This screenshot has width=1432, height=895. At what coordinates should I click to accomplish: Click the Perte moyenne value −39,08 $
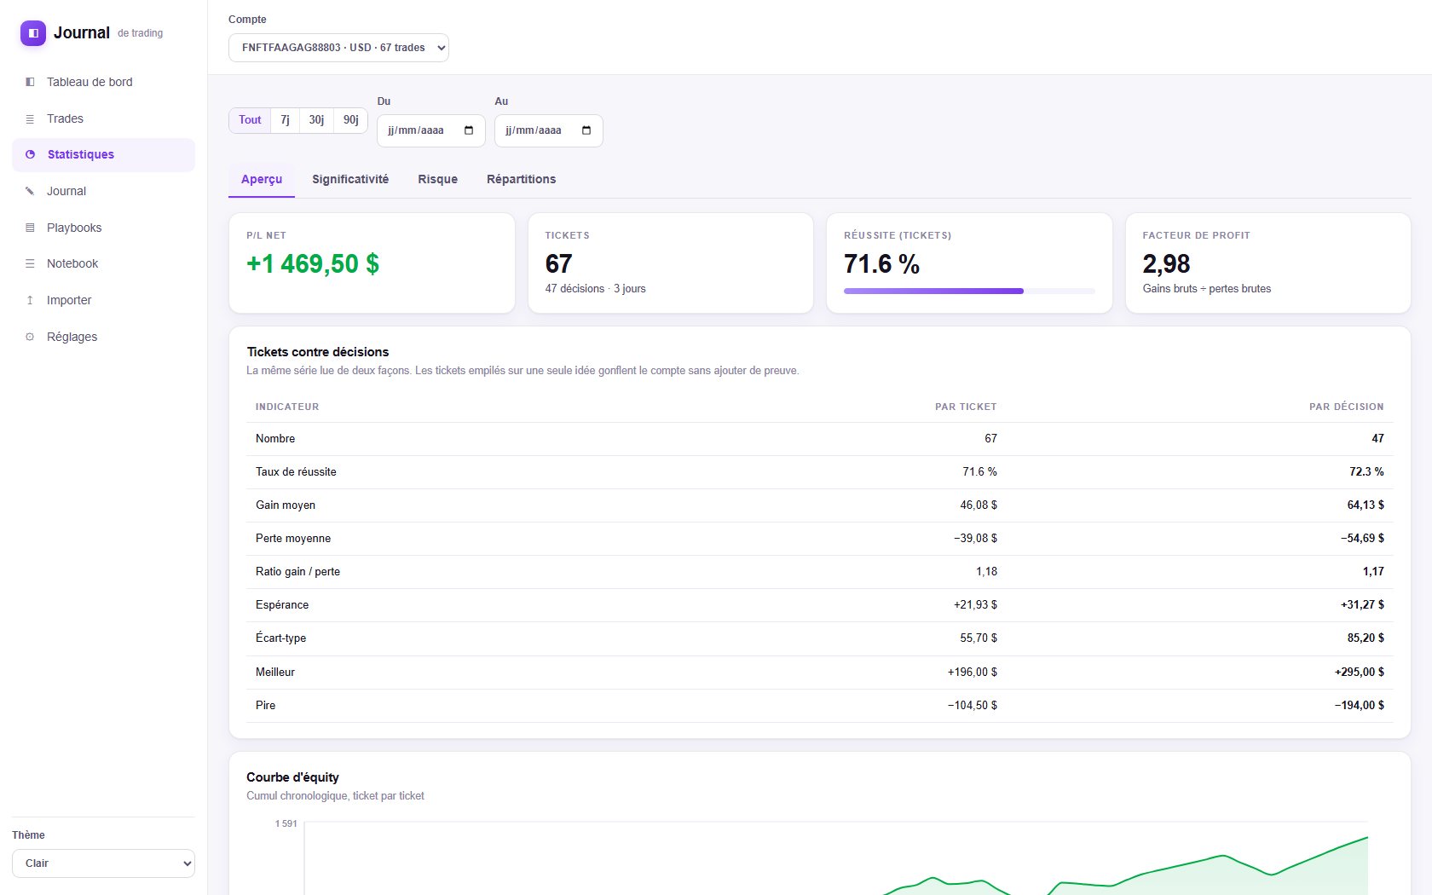(975, 539)
